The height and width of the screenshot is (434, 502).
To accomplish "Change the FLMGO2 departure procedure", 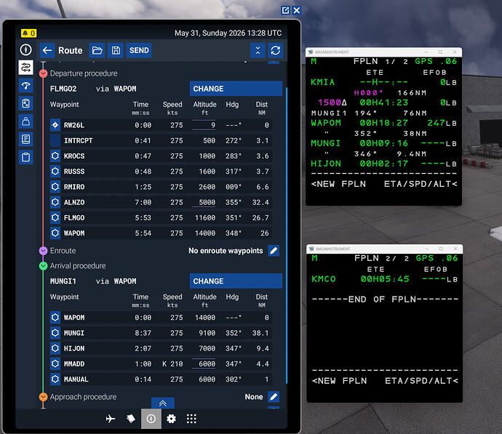I will pos(236,89).
